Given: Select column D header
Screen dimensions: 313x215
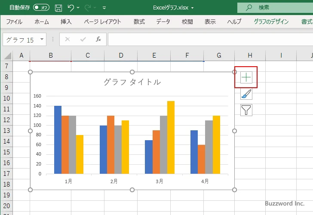Looking at the screenshot, I should [121, 55].
